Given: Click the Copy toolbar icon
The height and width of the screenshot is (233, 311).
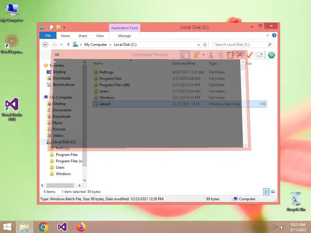Looking at the screenshot, I should [220, 55].
